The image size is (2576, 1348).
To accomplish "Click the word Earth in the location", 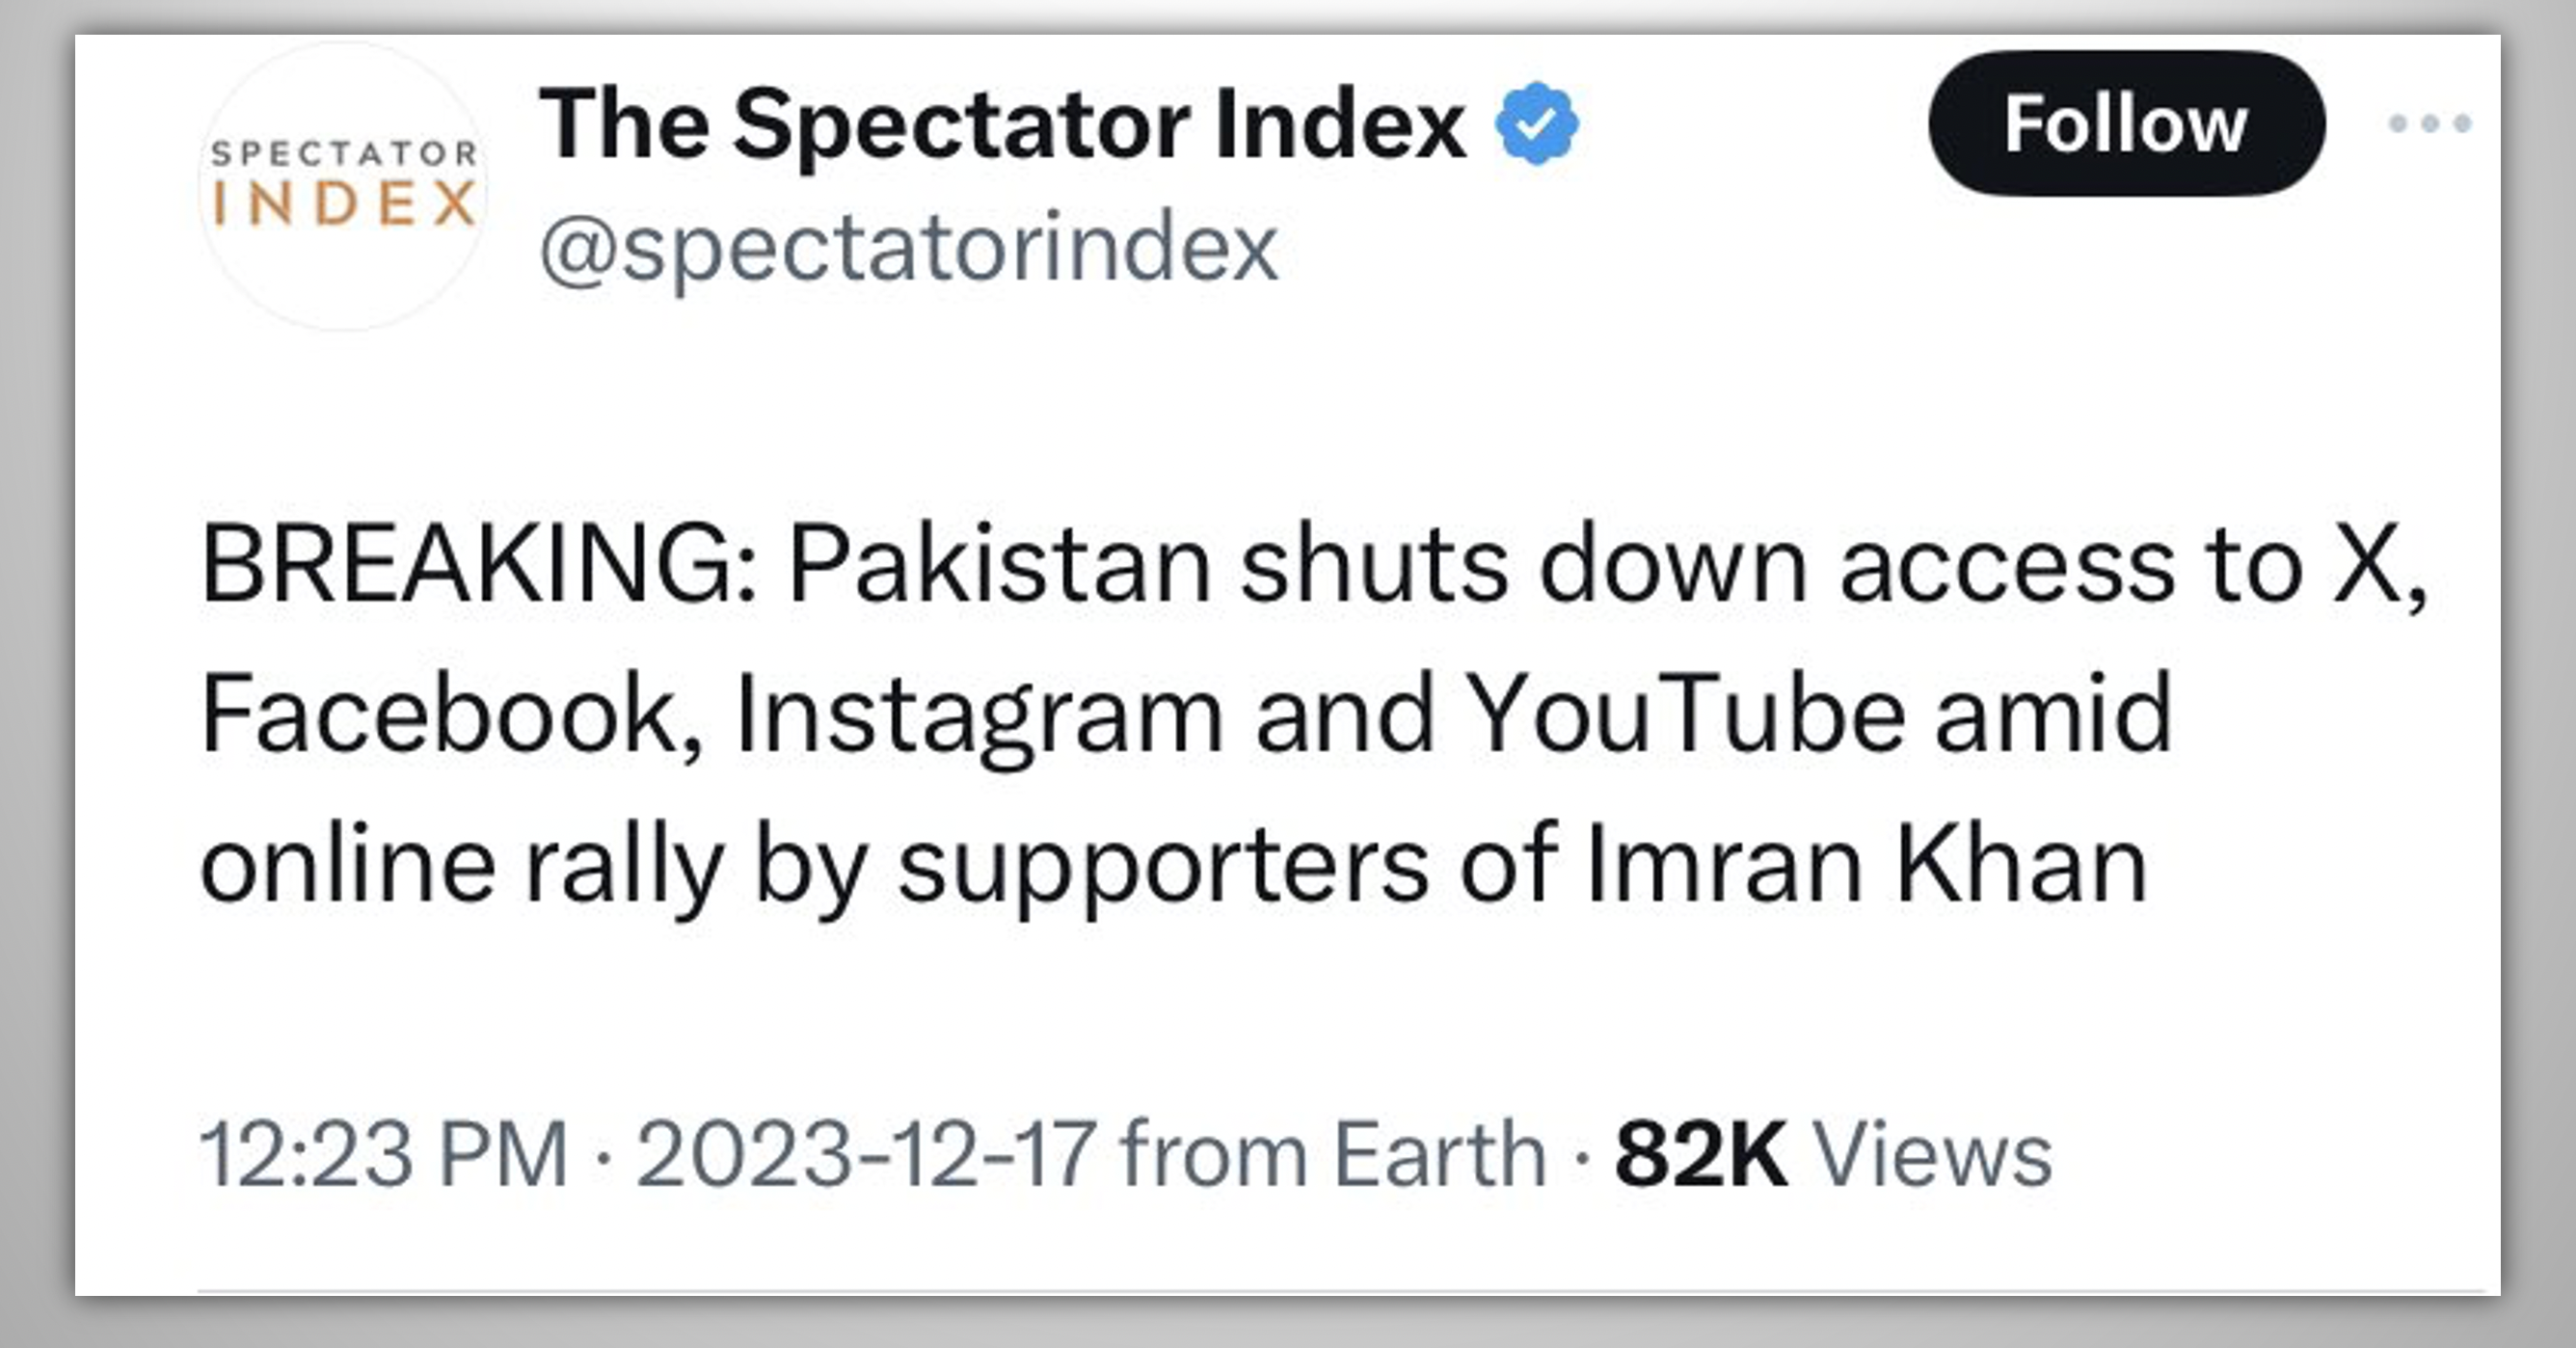I will click(1440, 1155).
